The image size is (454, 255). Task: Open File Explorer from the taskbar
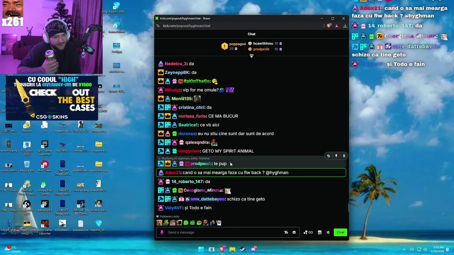coord(232,249)
